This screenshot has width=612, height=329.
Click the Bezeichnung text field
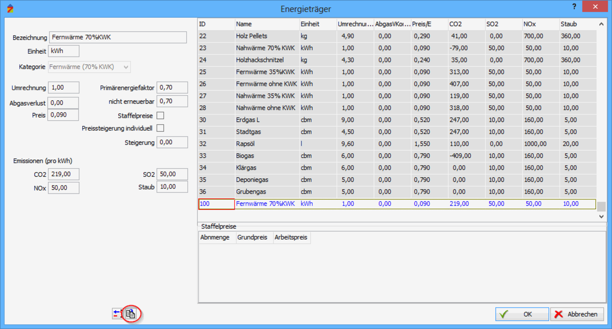coord(118,38)
